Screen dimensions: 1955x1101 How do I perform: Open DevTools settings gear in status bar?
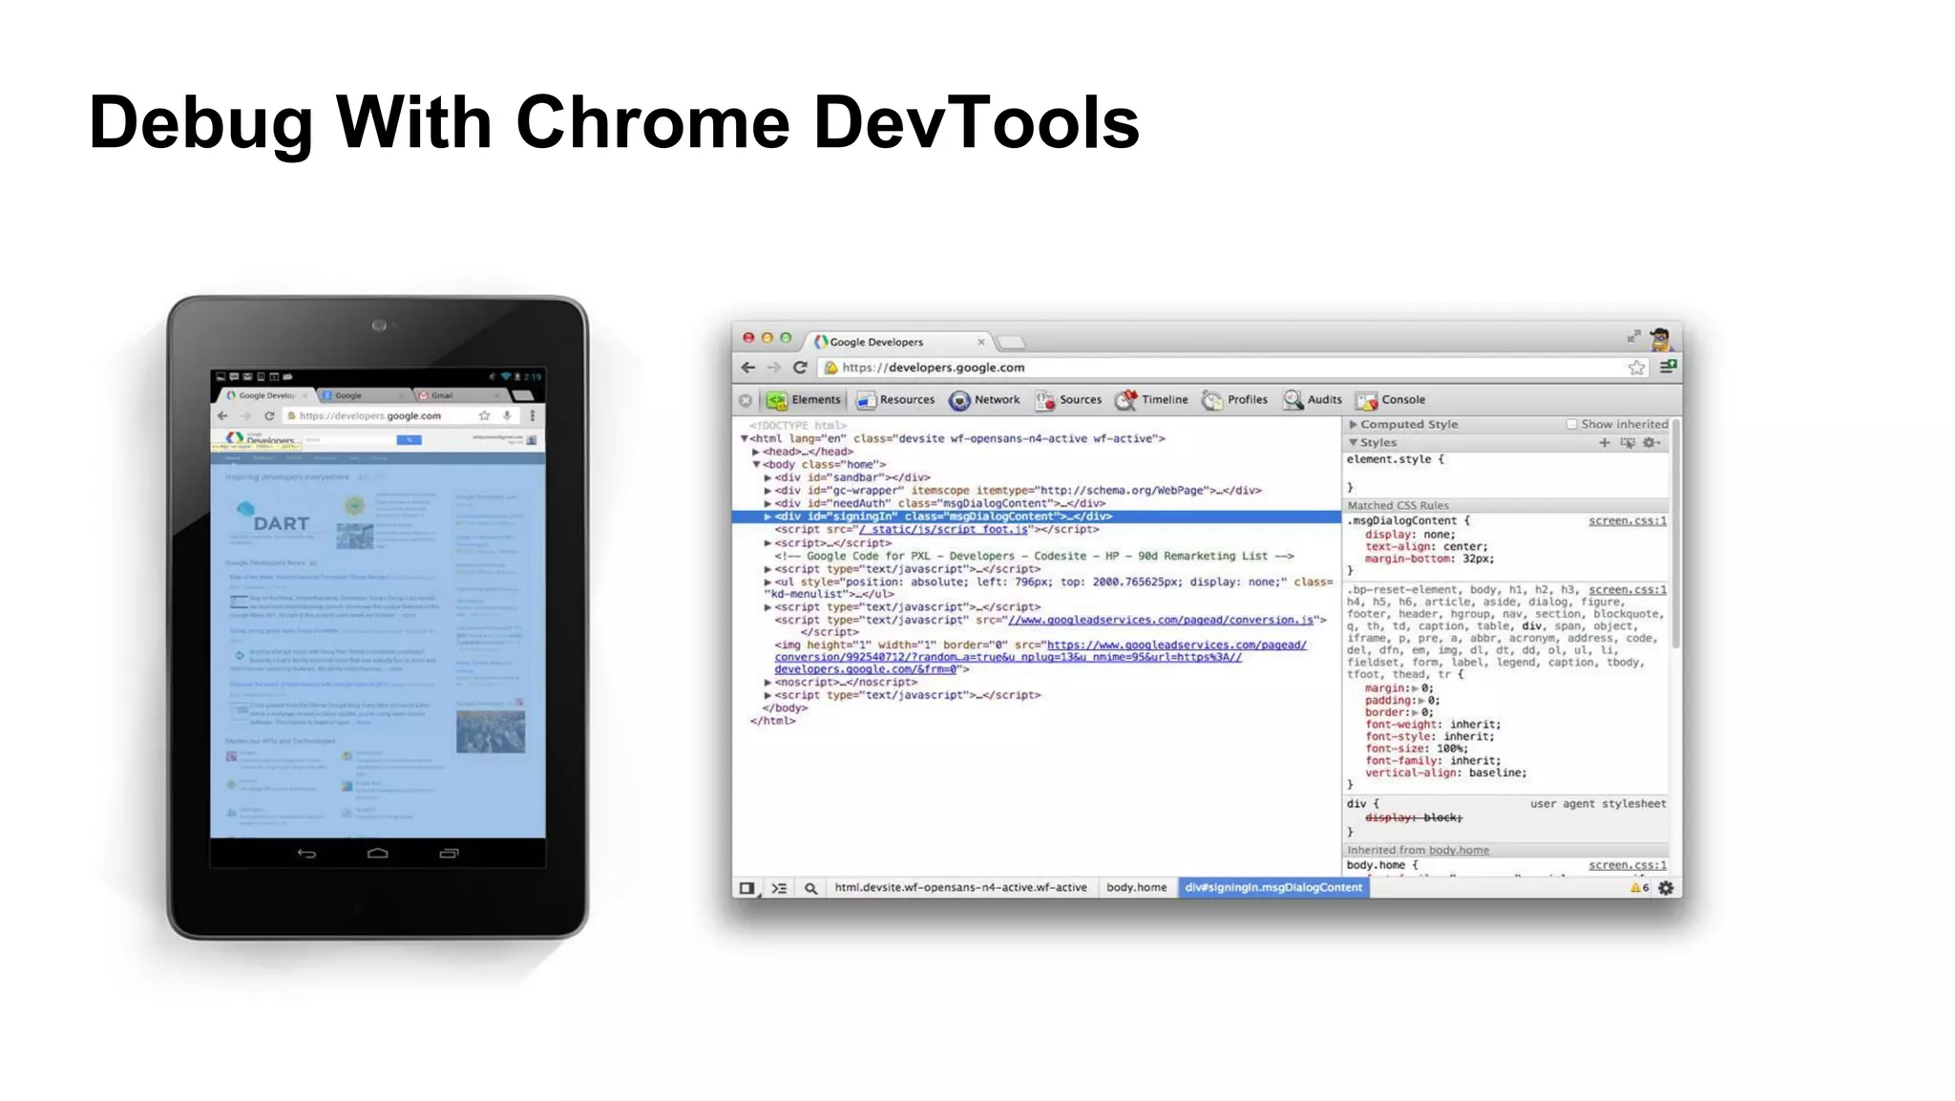pyautogui.click(x=1666, y=888)
